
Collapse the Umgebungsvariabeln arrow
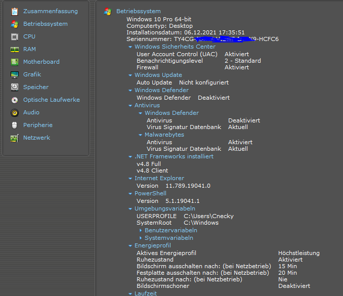[130, 208]
